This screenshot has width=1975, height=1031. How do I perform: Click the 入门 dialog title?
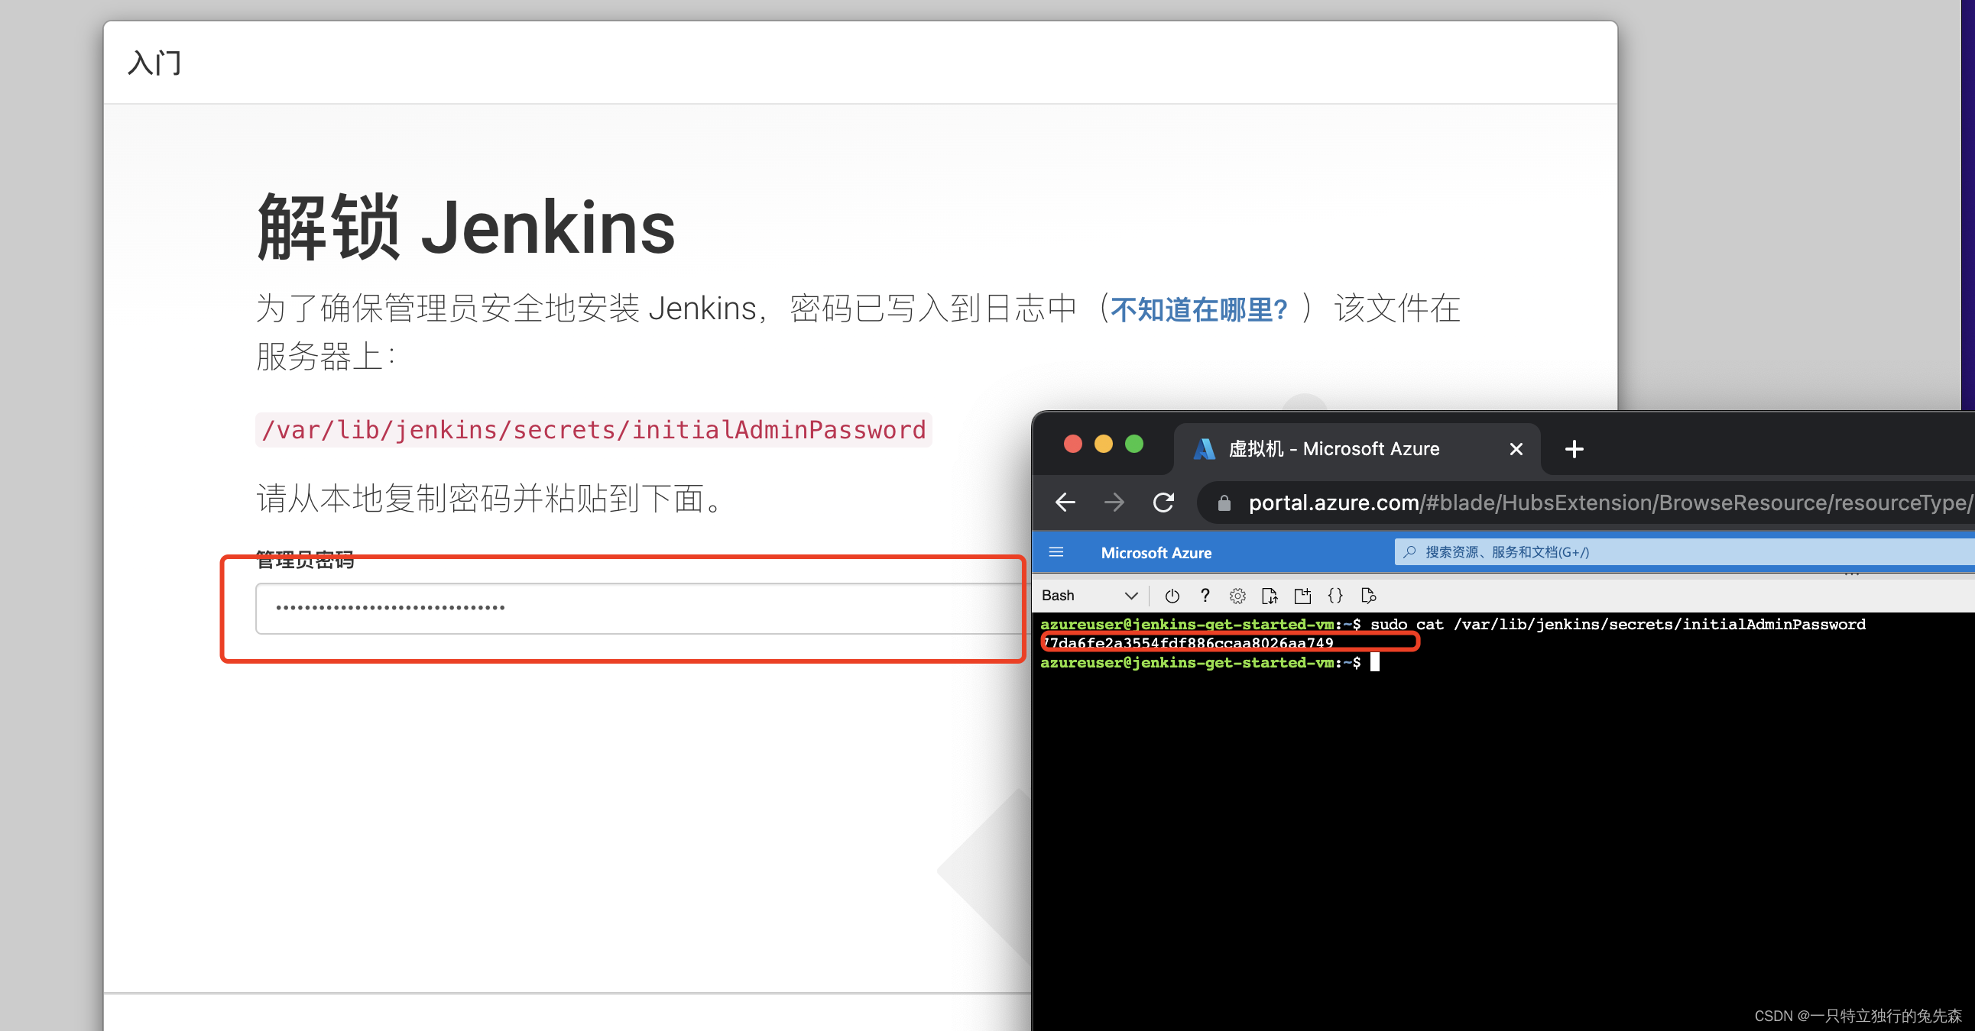click(x=155, y=63)
